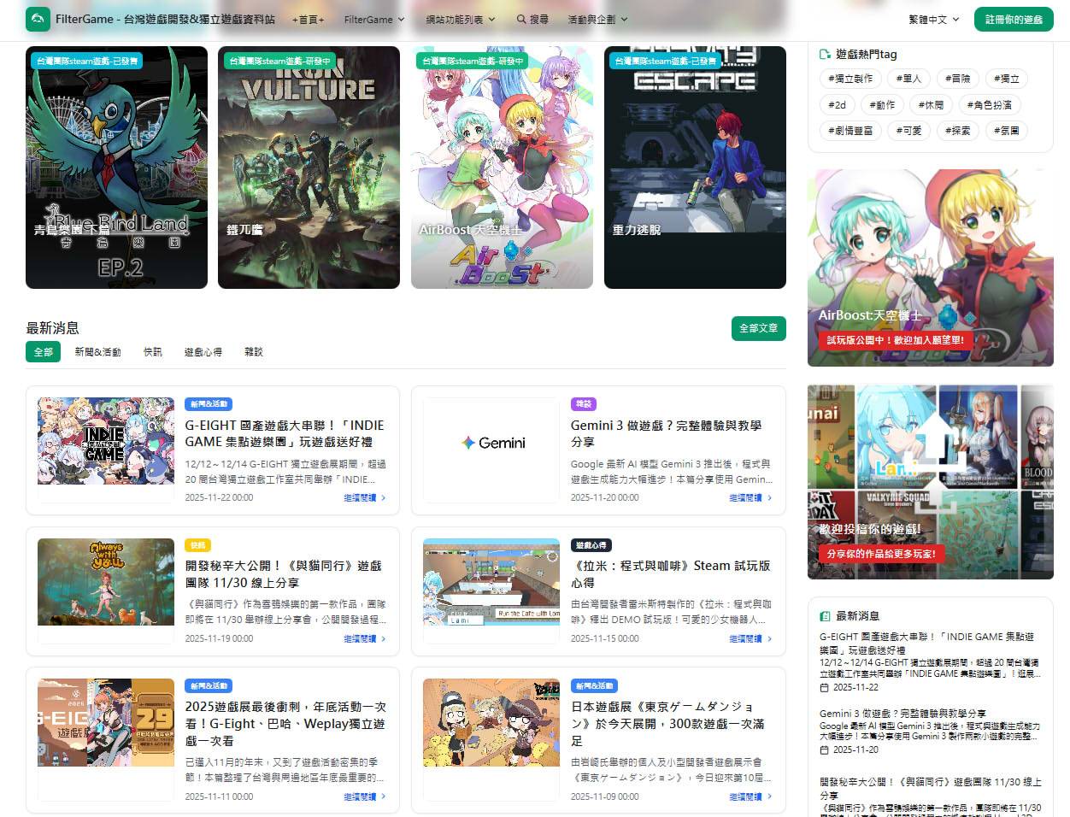The image size is (1070, 817).
Task: Select the 快訊 news tab
Action: 152,352
